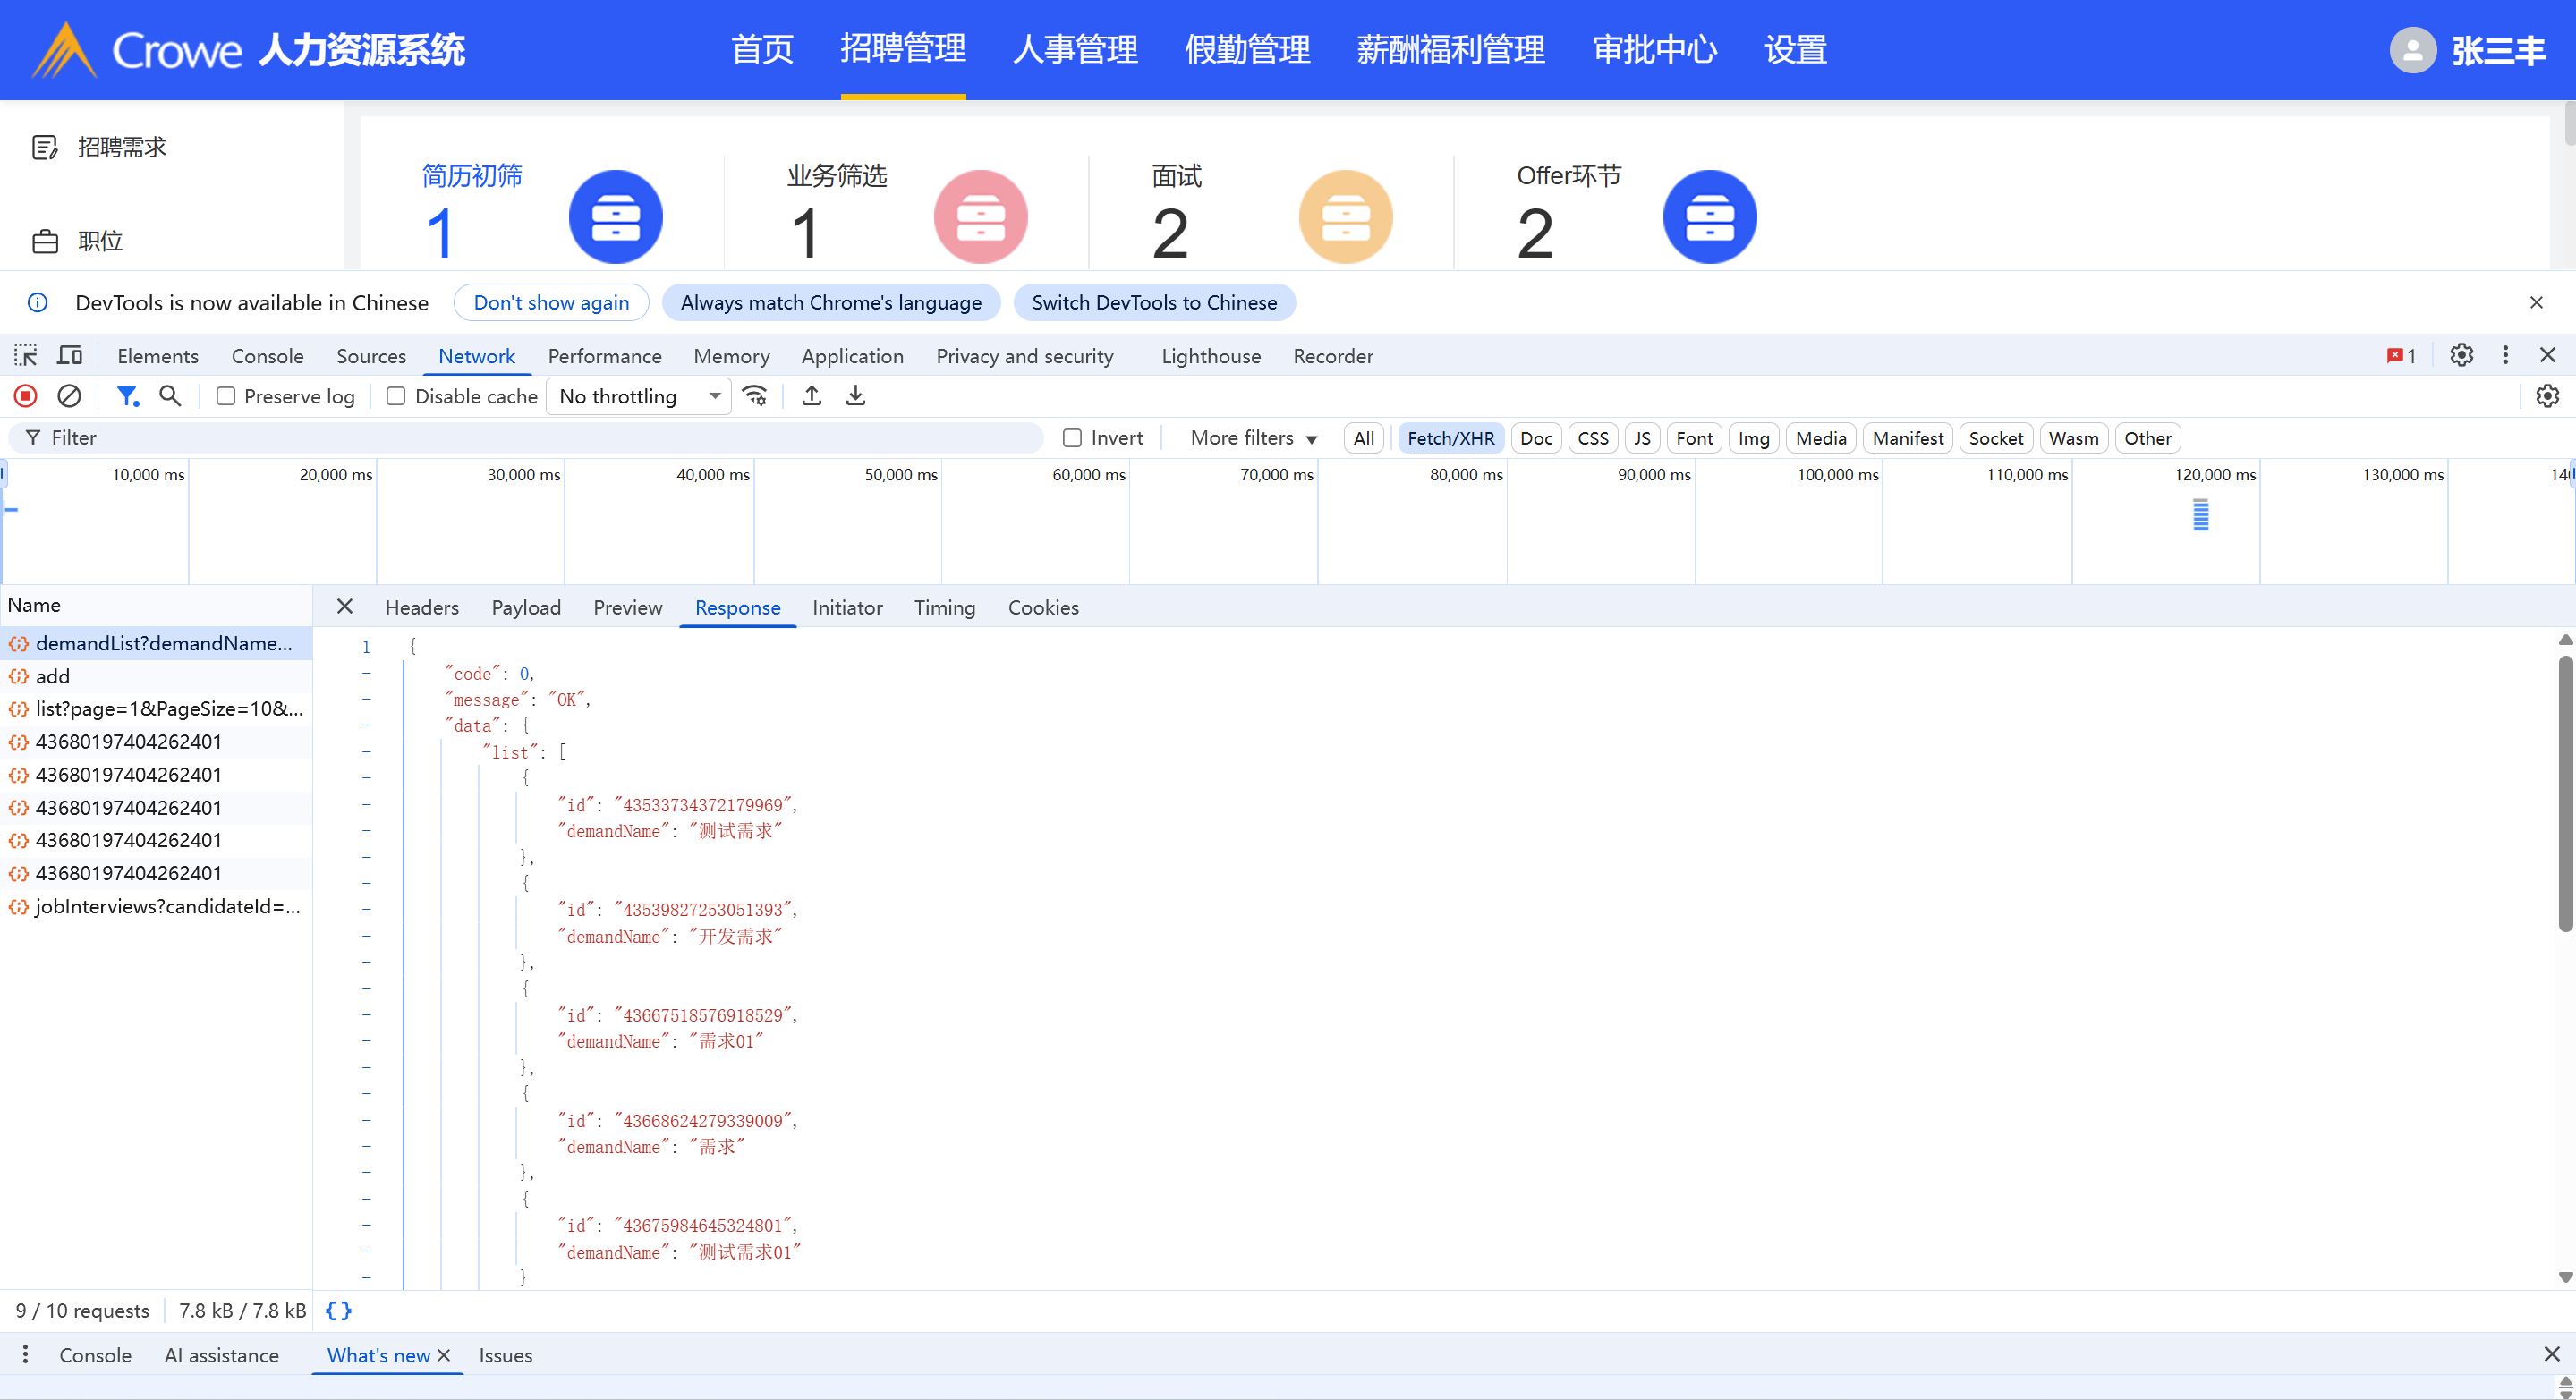Image resolution: width=2576 pixels, height=1400 pixels.
Task: Click the export HAR download icon
Action: 856,396
